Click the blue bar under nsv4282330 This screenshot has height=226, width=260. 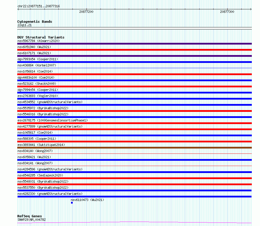tap(134, 197)
